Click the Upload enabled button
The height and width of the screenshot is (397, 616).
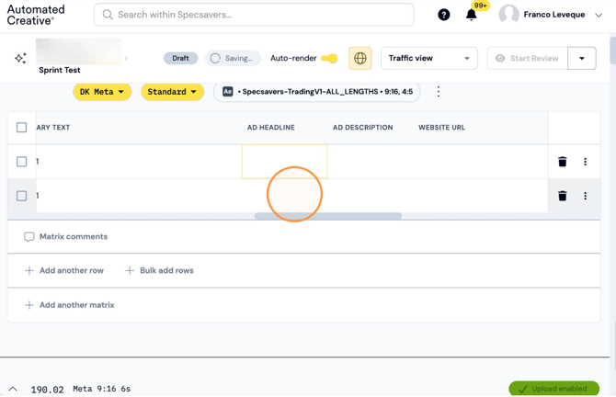coord(553,389)
